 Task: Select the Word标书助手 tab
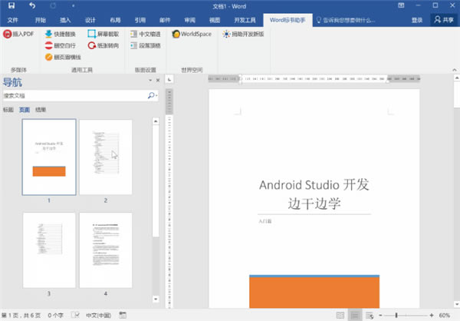[287, 20]
